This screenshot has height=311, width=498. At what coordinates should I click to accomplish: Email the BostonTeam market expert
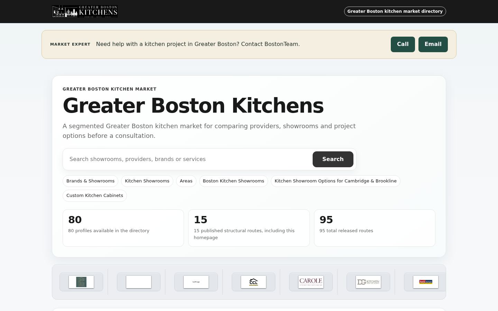tap(433, 44)
